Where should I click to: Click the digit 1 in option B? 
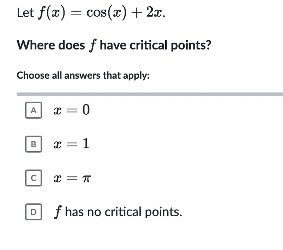tap(86, 143)
